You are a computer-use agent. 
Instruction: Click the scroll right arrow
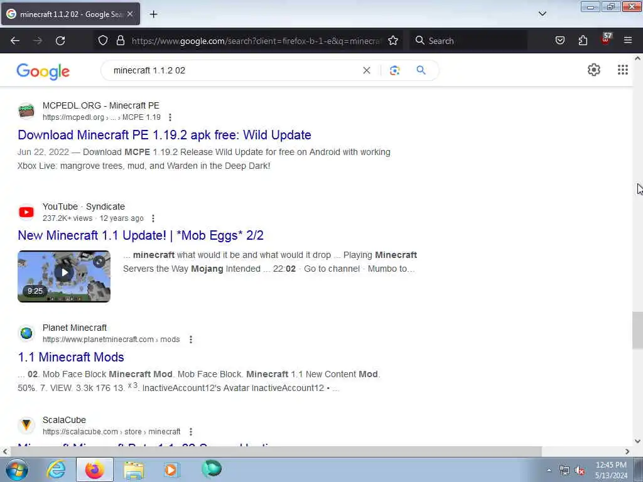[x=627, y=451]
